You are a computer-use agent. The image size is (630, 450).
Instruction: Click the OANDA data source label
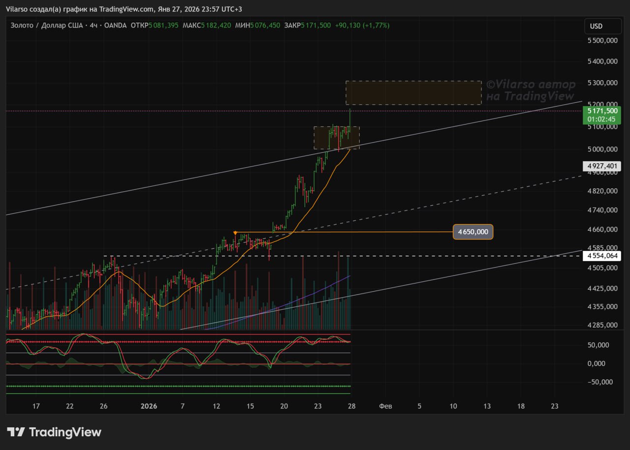(116, 25)
